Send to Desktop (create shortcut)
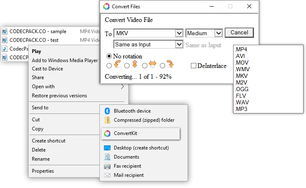Image resolution: width=306 pixels, height=188 pixels. [141, 148]
